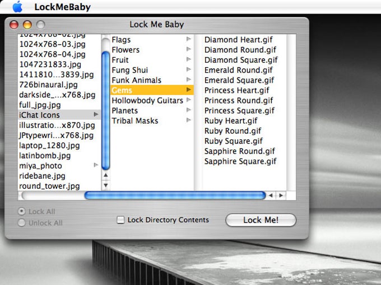The width and height of the screenshot is (381, 285).
Task: Select Emerald Round.gif file
Action: (x=239, y=70)
